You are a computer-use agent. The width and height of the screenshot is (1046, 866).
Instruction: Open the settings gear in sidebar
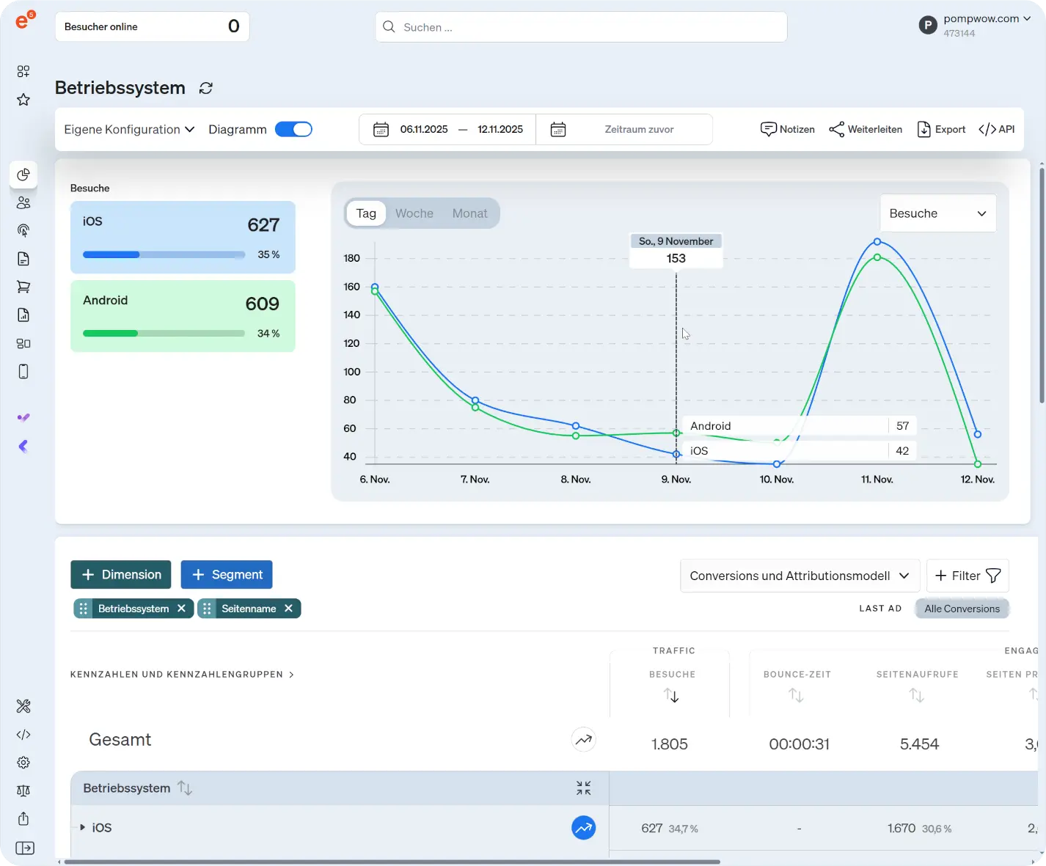point(23,762)
